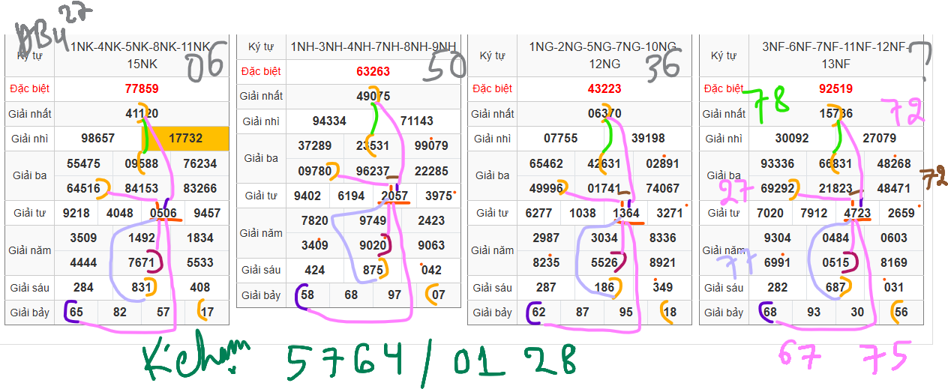The image size is (948, 389).
Task: Select the red special prize 63263
Action: [373, 72]
